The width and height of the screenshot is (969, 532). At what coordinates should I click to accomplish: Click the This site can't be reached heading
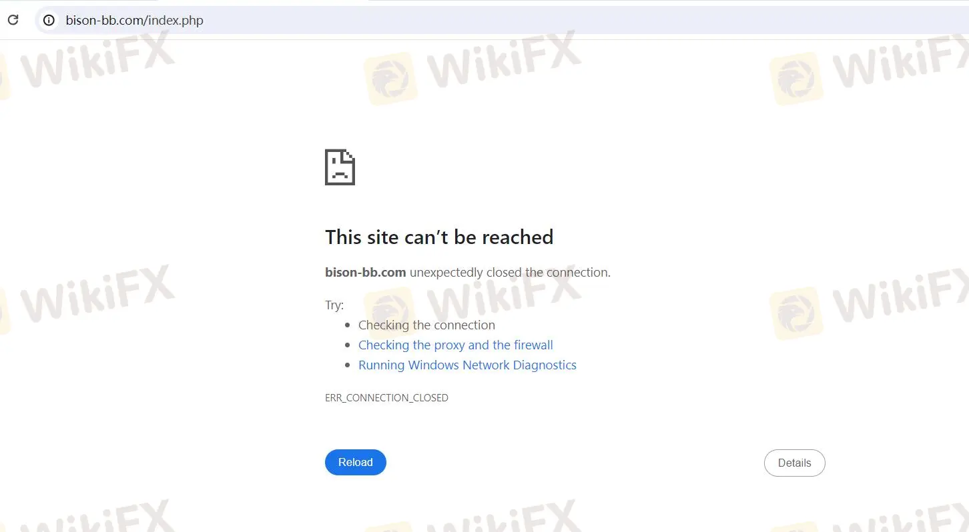[x=439, y=237]
